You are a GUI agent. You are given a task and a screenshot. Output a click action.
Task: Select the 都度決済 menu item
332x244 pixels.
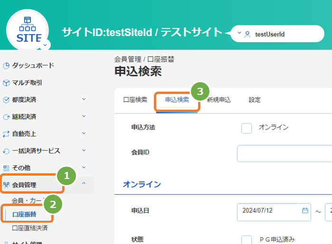(24, 100)
